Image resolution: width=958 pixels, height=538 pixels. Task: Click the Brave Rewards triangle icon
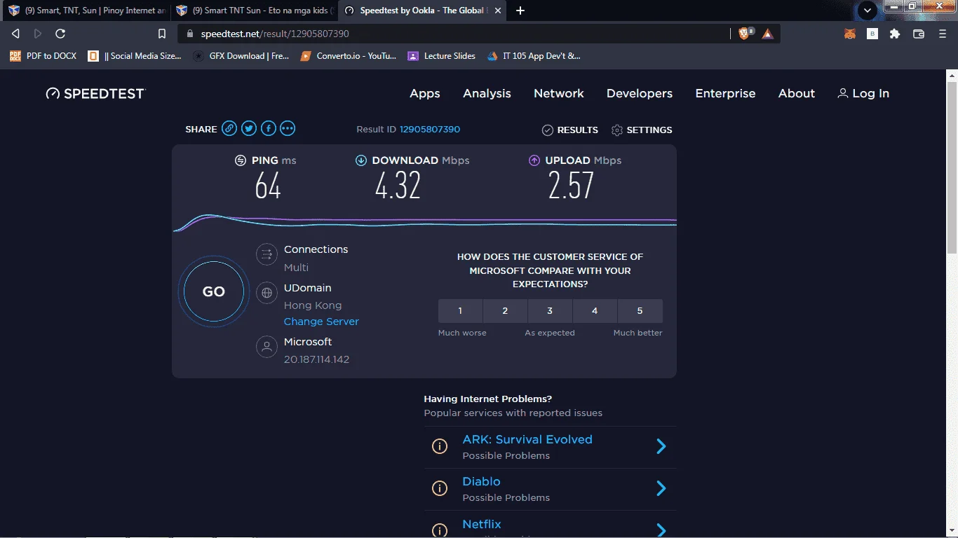point(768,34)
